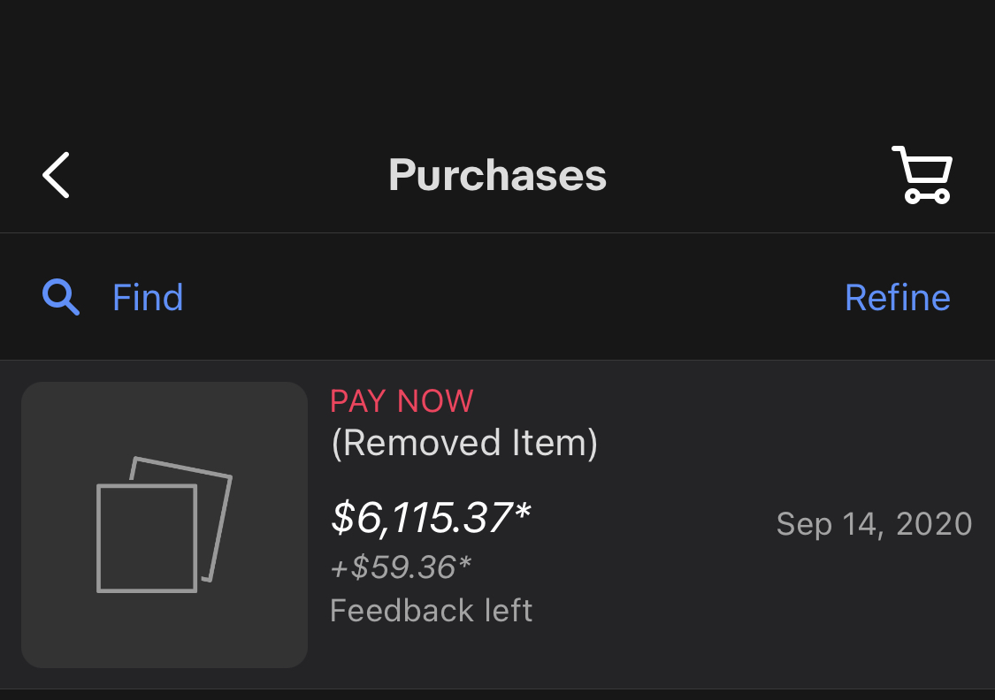Tap header space right of Purchases title
This screenshot has width=995, height=700.
pyautogui.click(x=752, y=175)
